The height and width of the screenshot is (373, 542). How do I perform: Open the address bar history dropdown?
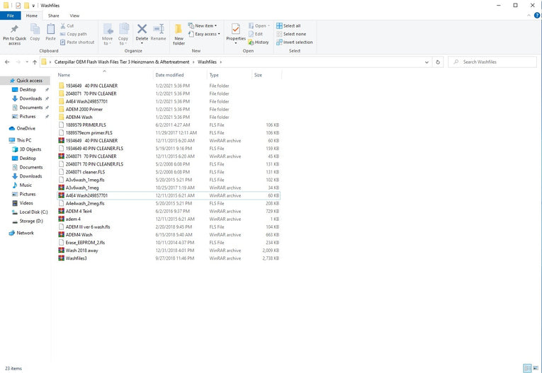428,62
